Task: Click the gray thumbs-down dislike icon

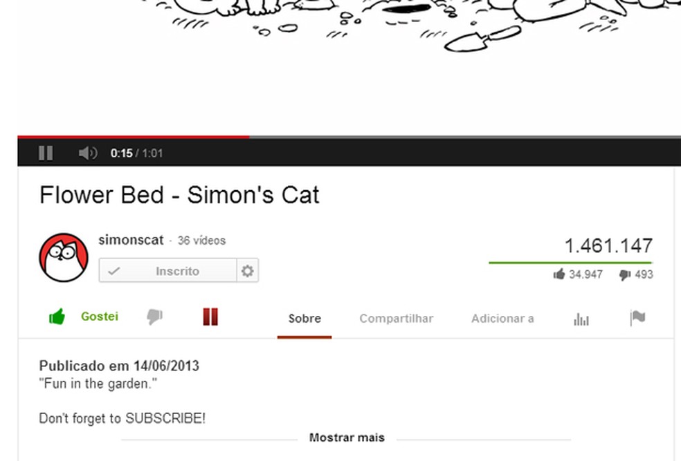Action: coord(154,317)
